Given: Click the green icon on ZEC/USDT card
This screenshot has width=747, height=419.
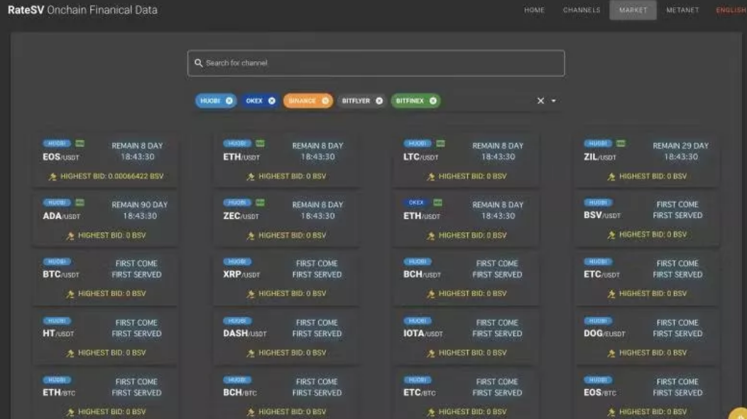Looking at the screenshot, I should coord(260,202).
